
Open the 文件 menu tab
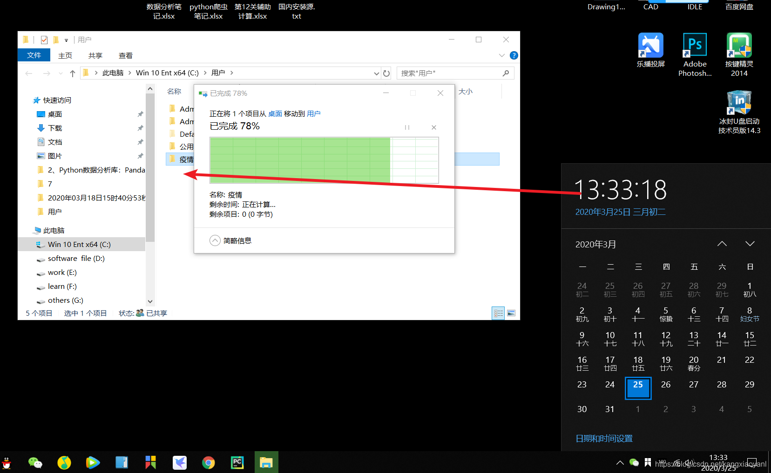(x=34, y=55)
